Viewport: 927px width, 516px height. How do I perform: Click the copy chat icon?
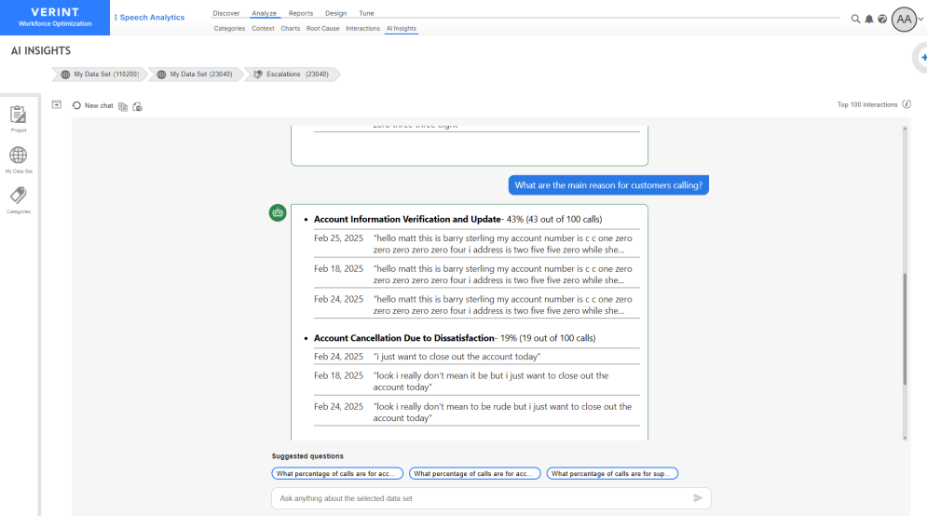pos(123,106)
